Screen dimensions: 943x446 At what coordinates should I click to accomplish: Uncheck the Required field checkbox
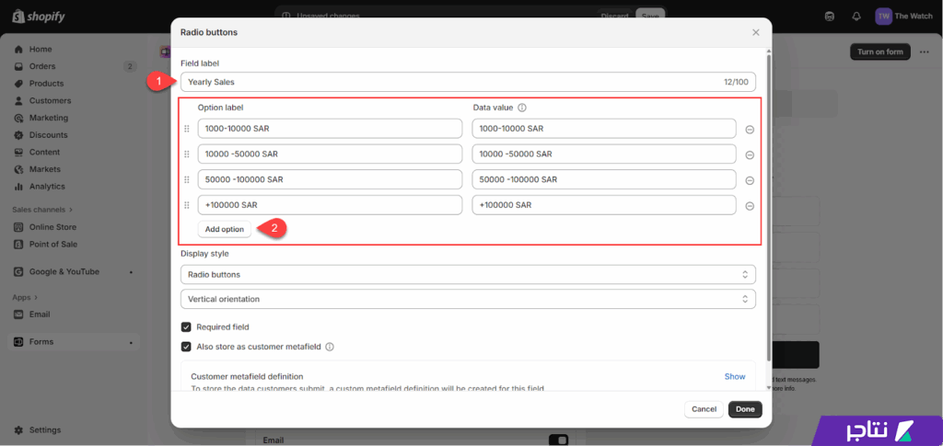[x=186, y=327]
